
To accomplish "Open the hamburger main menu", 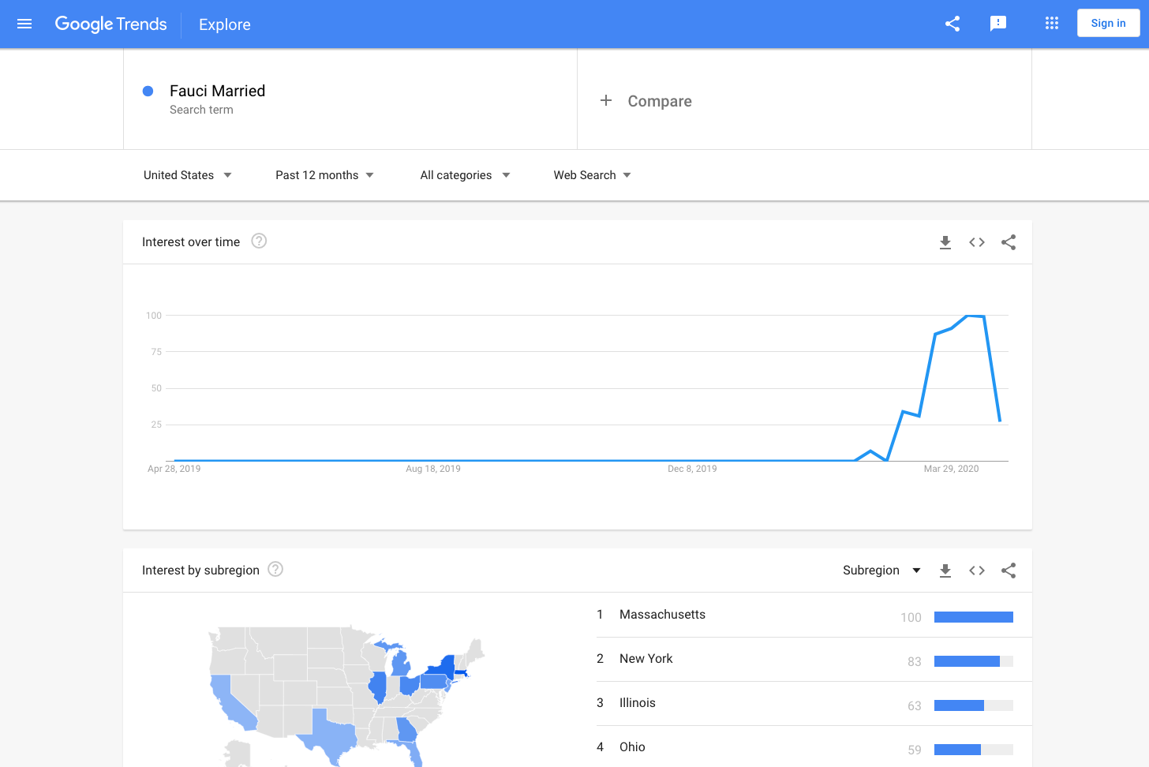I will [24, 24].
